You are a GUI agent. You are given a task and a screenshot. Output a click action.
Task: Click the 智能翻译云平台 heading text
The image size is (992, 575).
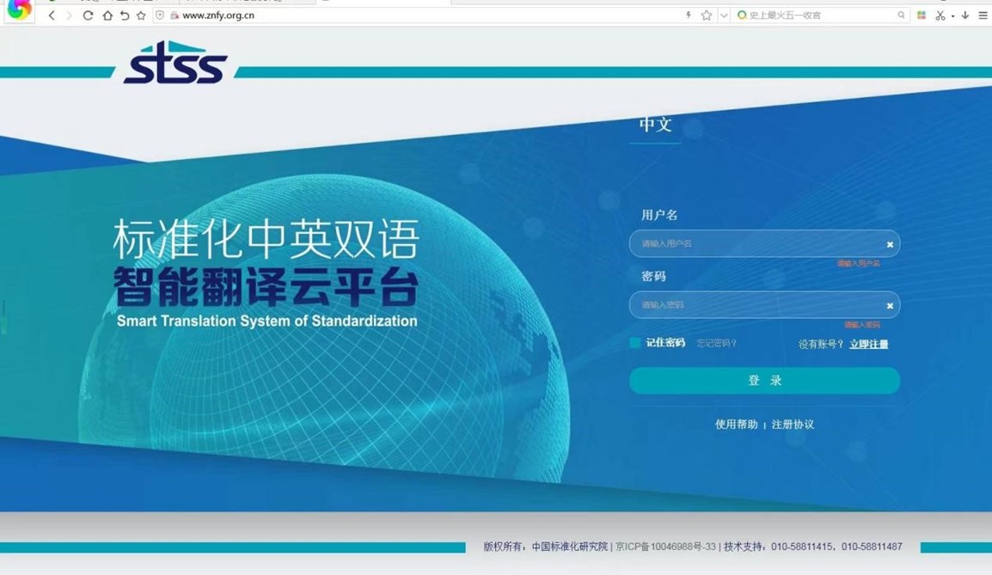click(x=266, y=286)
